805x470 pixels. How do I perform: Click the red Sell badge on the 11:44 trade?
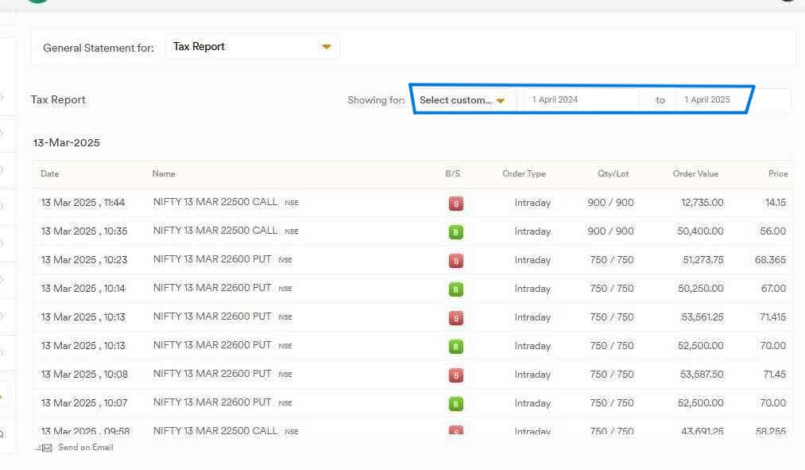(455, 204)
